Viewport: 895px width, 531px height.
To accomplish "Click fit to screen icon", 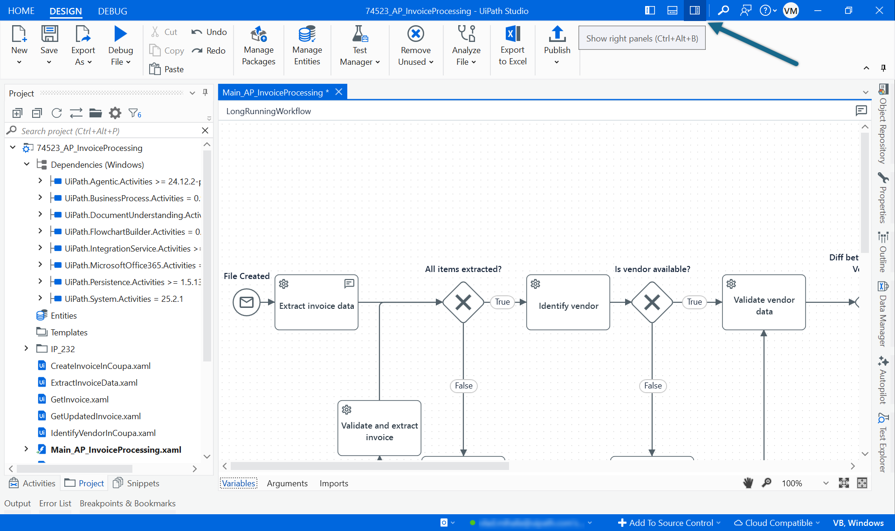I will [844, 483].
